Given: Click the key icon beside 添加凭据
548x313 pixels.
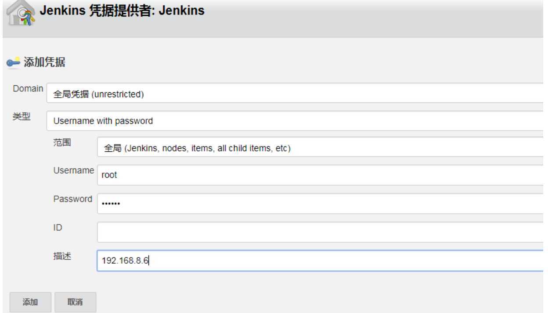Looking at the screenshot, I should click(13, 63).
